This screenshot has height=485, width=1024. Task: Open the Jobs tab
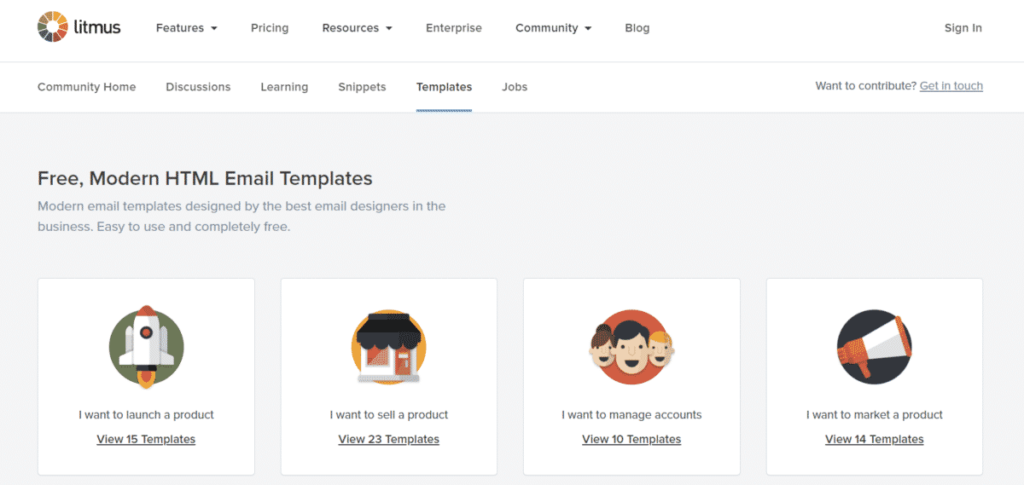[515, 87]
